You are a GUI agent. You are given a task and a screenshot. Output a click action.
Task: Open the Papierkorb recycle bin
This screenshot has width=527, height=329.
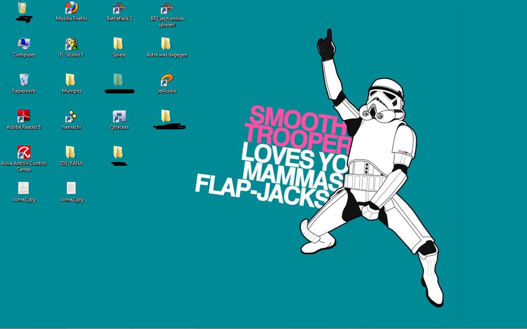click(x=24, y=84)
